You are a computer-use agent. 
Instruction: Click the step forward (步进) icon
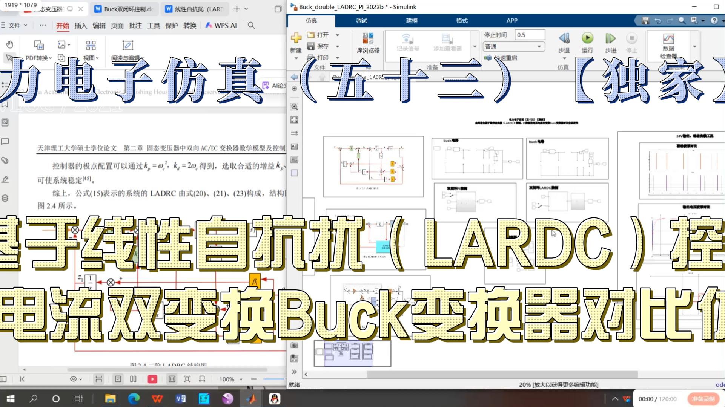[610, 38]
